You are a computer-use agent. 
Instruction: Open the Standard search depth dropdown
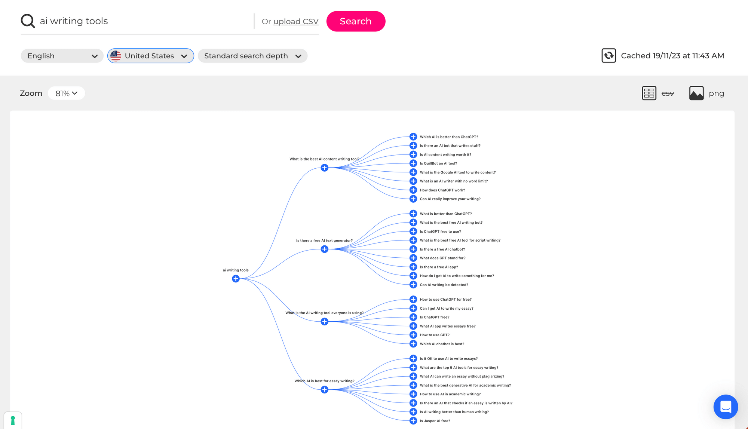pyautogui.click(x=252, y=56)
